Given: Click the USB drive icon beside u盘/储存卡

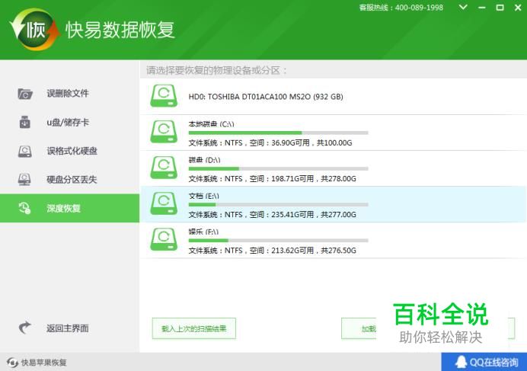Looking at the screenshot, I should point(25,122).
